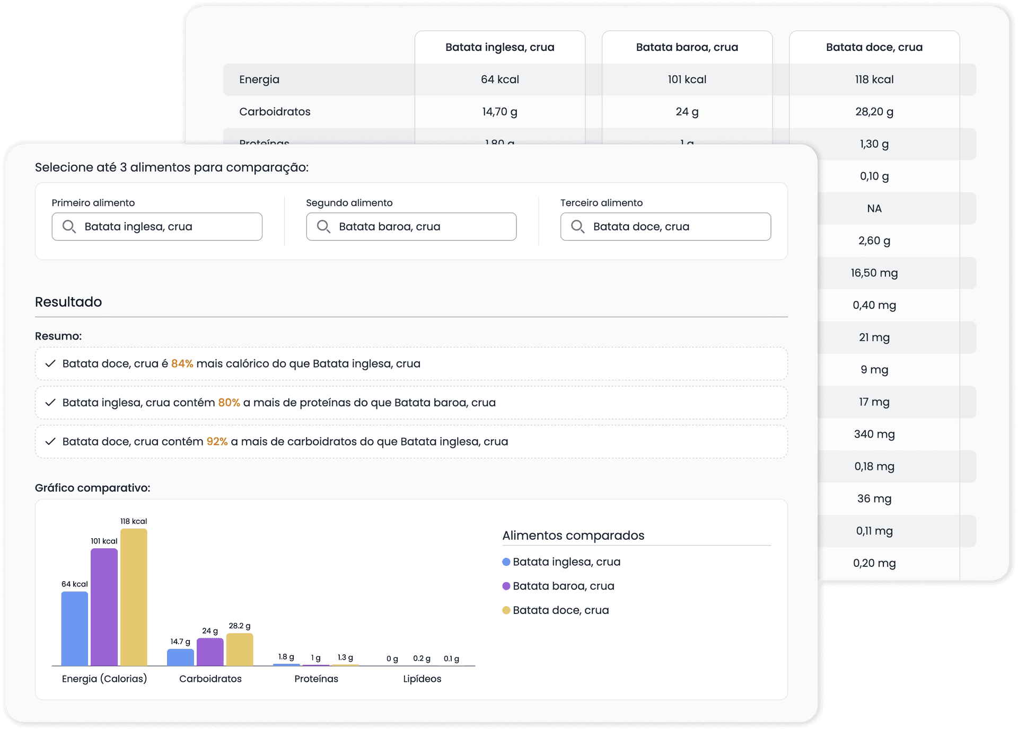The height and width of the screenshot is (730, 1018).
Task: Select Batata baroa, crua table column header
Action: (687, 47)
